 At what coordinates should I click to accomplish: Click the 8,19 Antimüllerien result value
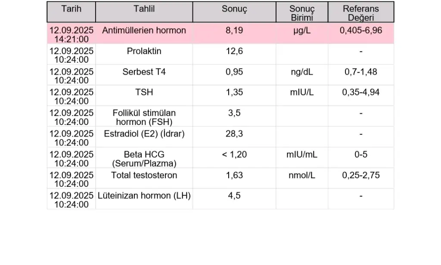tap(234, 30)
